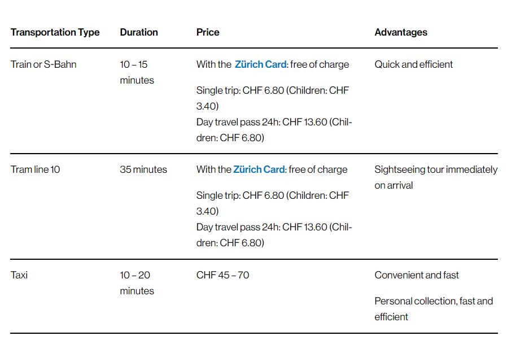Click the 35 minutes duration cell
Viewport: 516px width, 340px height.
(143, 169)
